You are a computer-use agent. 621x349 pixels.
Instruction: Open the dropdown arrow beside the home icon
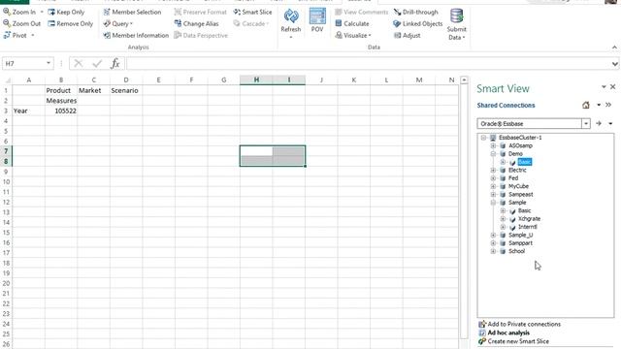point(599,105)
